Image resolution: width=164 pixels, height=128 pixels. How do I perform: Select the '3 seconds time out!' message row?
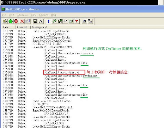pyautogui.click(x=83, y=72)
